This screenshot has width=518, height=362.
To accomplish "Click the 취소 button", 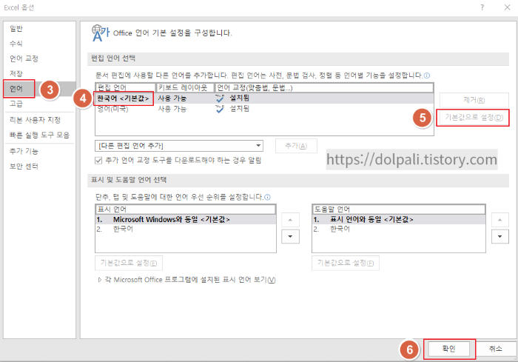I will tap(495, 349).
